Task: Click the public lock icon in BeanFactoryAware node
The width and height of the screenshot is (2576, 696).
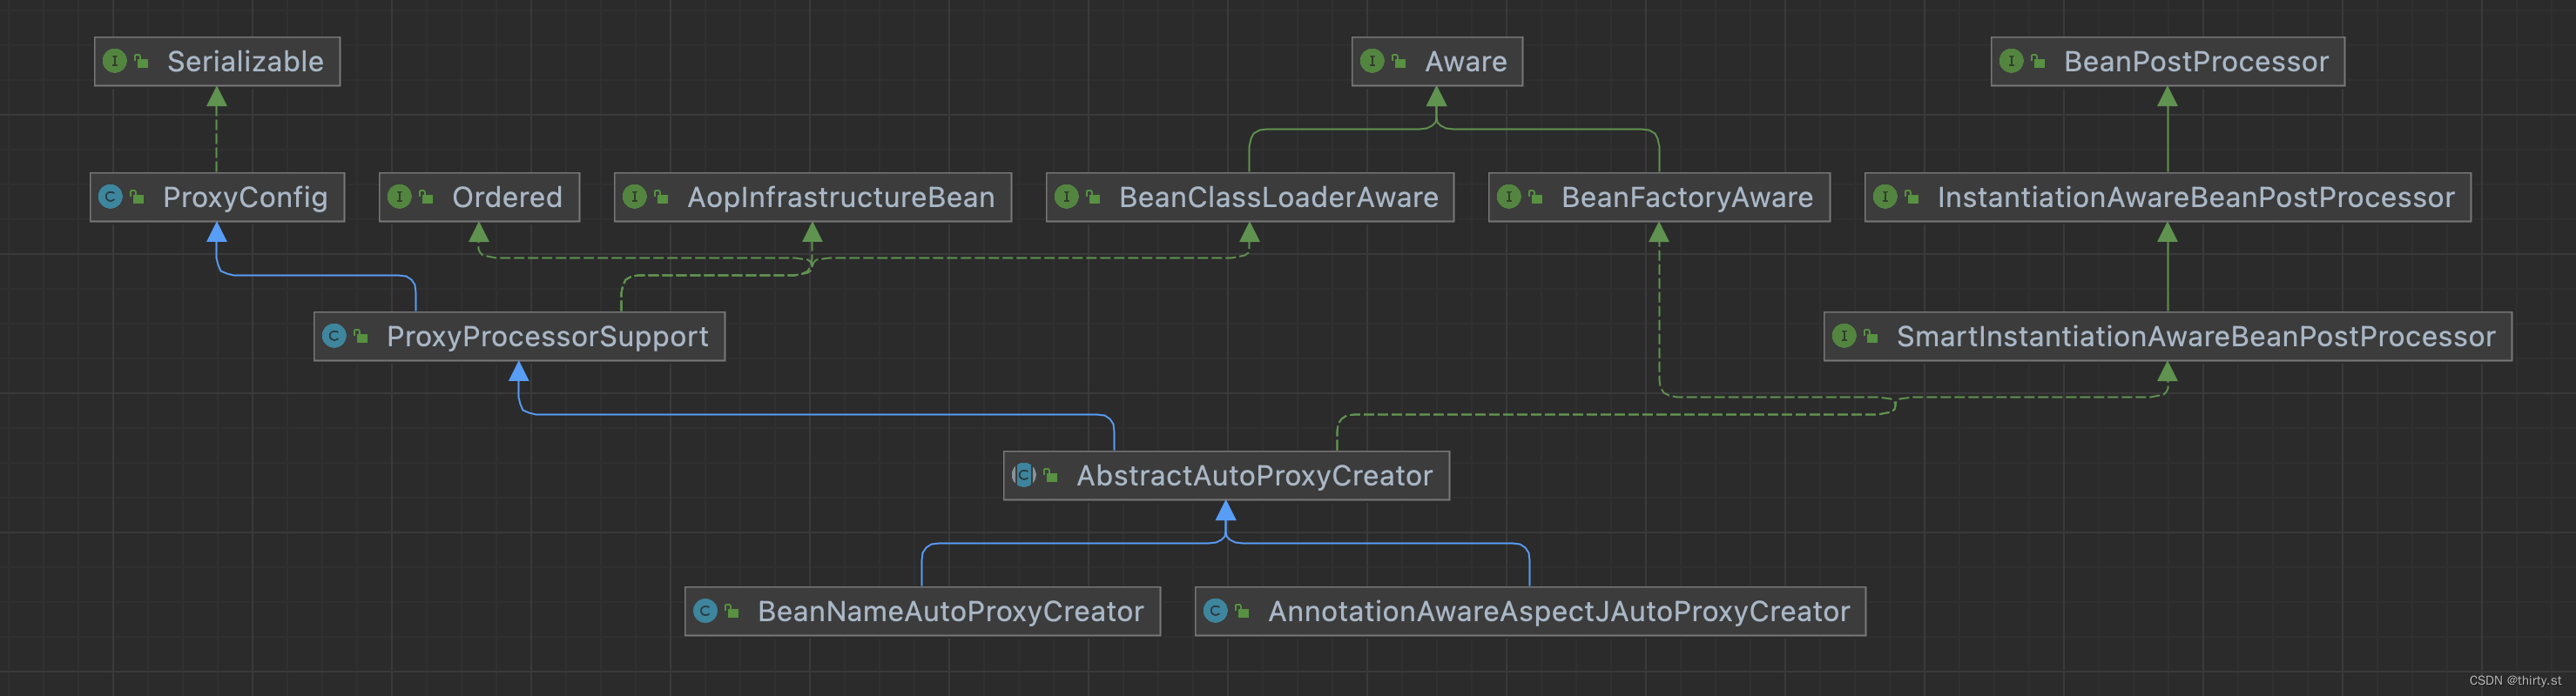Action: [1537, 197]
